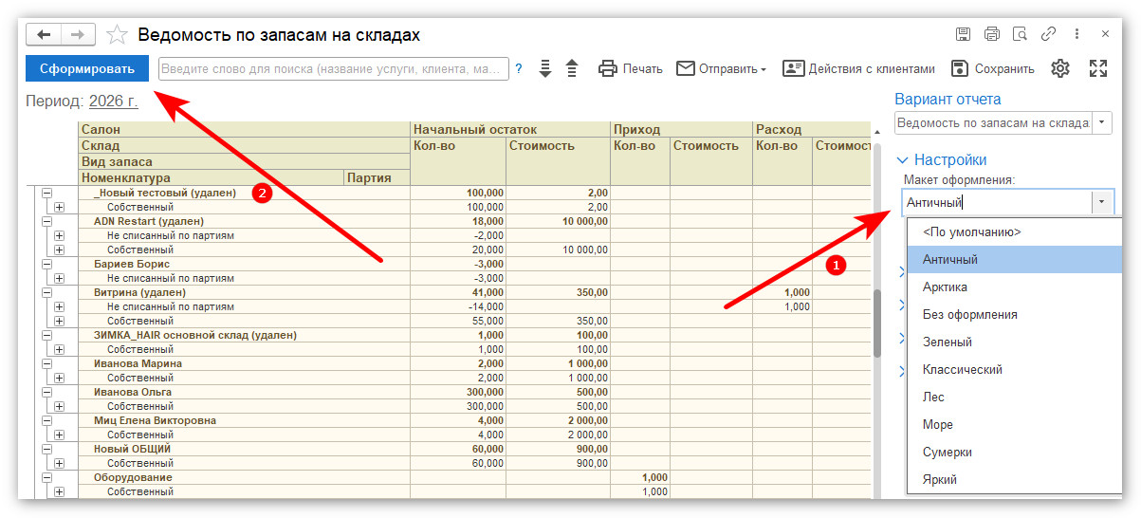Pick Лес layout option
1141x518 pixels.
pyautogui.click(x=1014, y=397)
